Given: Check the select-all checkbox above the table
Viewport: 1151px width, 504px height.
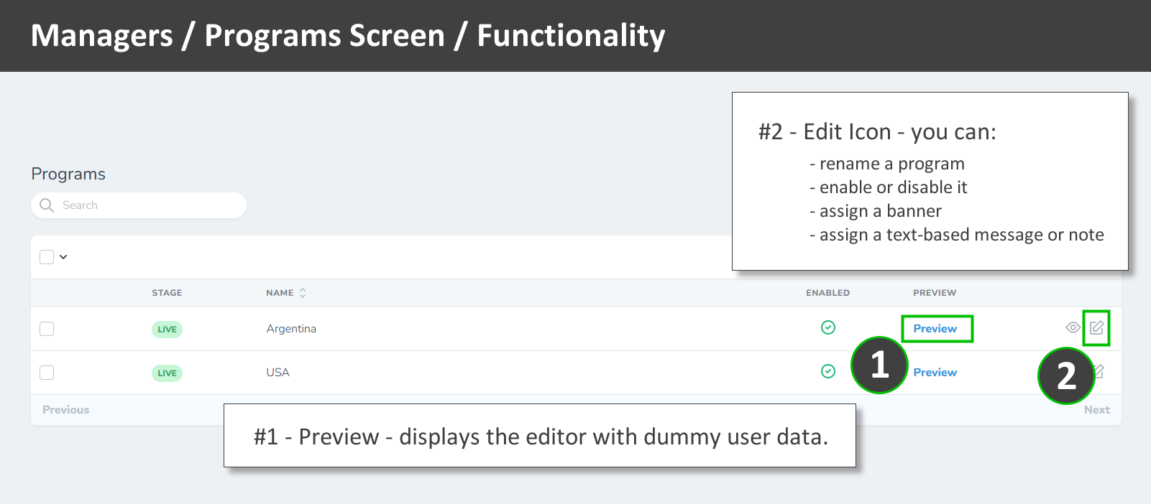Looking at the screenshot, I should (x=46, y=256).
